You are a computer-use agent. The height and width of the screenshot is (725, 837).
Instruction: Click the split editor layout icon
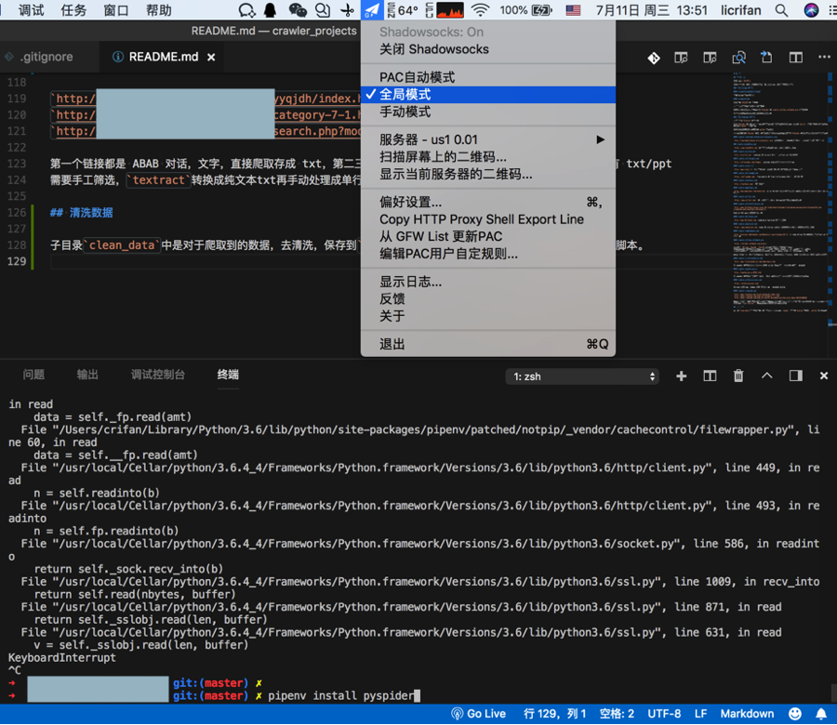[x=796, y=58]
